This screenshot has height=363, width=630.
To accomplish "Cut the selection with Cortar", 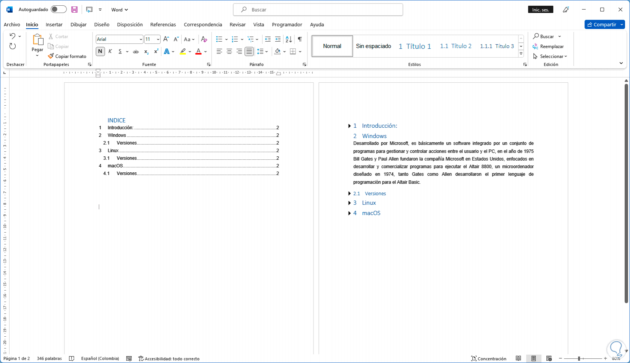I will click(58, 37).
